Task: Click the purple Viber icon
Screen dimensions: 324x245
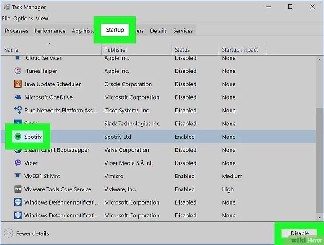Action: coord(18,163)
